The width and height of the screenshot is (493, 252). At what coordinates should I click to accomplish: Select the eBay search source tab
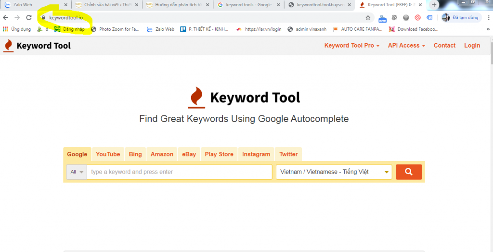point(189,154)
